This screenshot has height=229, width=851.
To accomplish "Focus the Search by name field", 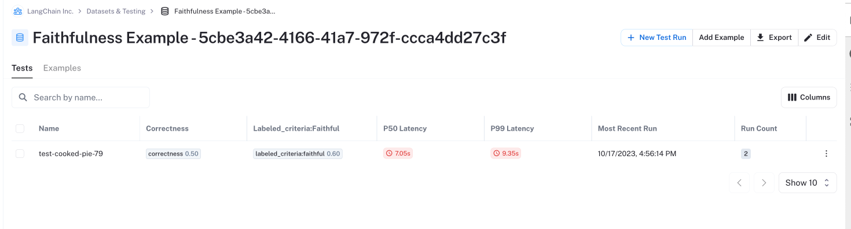I will pyautogui.click(x=80, y=97).
